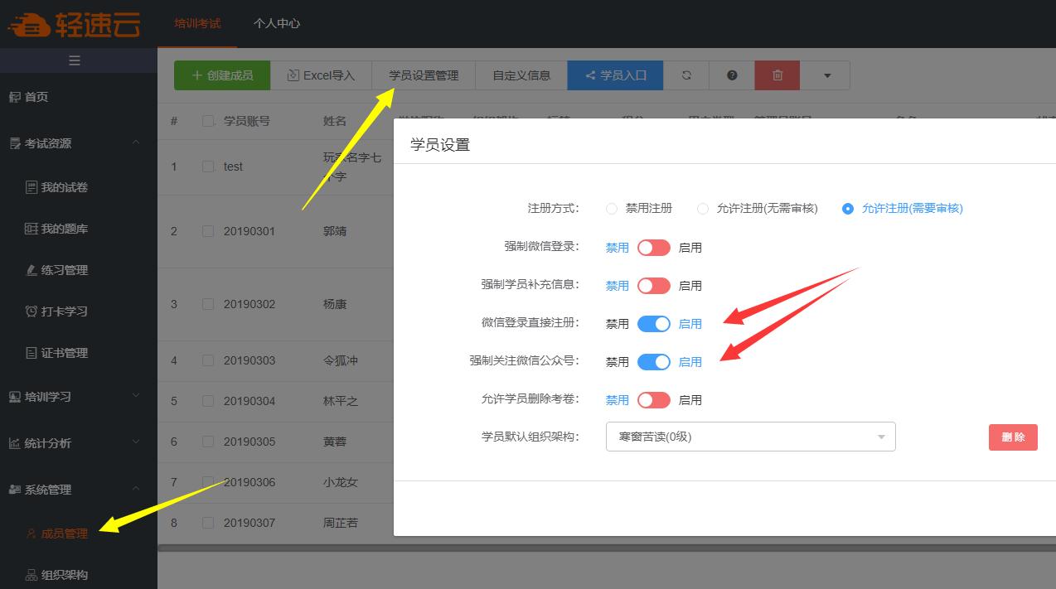
Task: Tick the checkbox beside student 20190301
Action: point(208,231)
